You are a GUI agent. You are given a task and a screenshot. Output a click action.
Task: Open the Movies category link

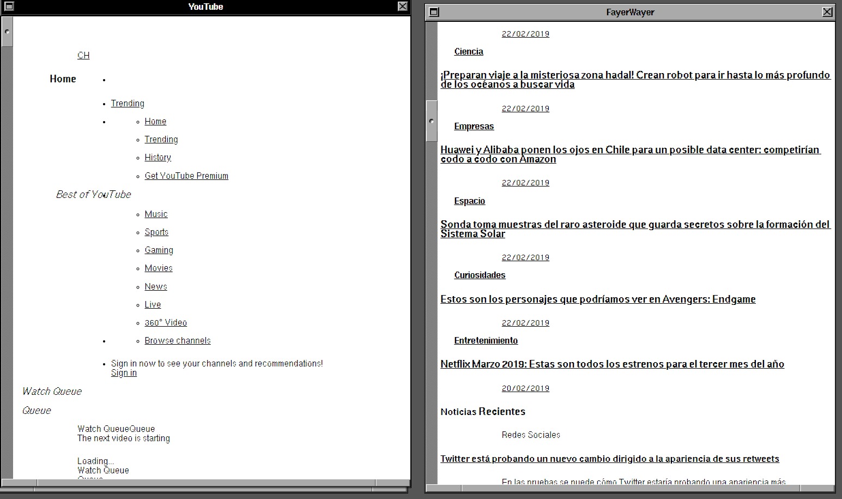pos(159,268)
